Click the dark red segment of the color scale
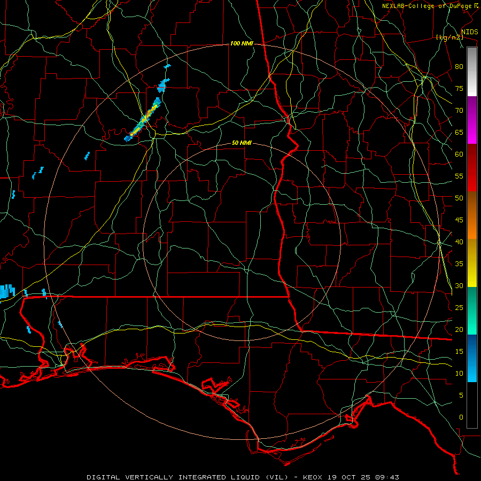 [472, 168]
